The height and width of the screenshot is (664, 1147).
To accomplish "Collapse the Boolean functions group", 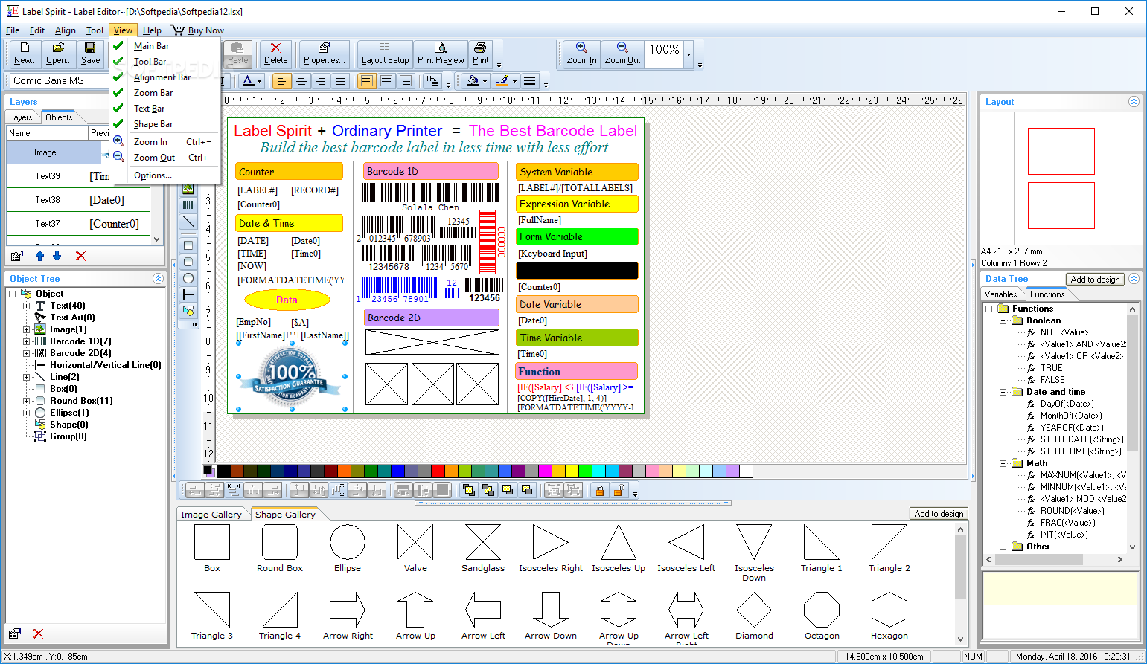I will pyautogui.click(x=1003, y=320).
